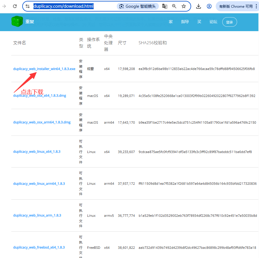Click the 重复 site title text
The image size is (259, 258).
coord(30,22)
